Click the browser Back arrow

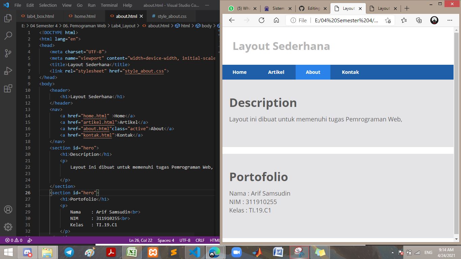(232, 20)
